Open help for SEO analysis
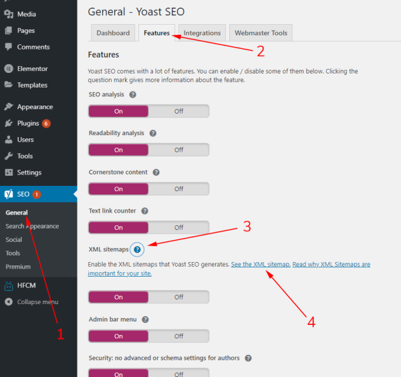 point(132,95)
